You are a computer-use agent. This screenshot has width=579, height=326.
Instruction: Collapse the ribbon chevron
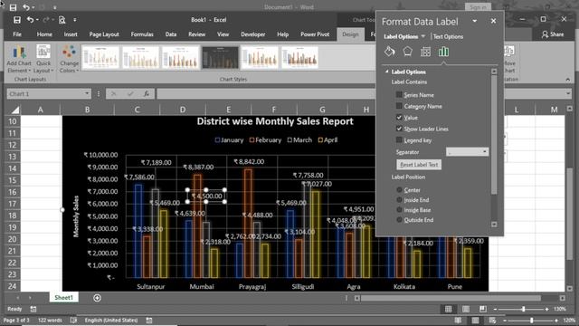coord(567,79)
